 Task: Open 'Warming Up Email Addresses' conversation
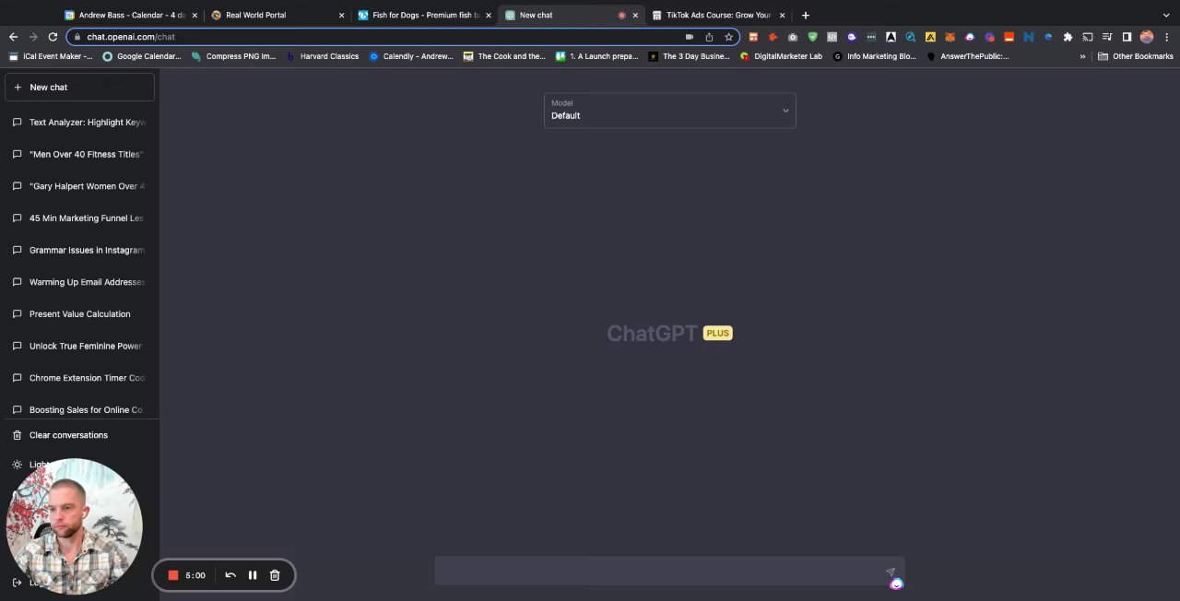[79, 282]
